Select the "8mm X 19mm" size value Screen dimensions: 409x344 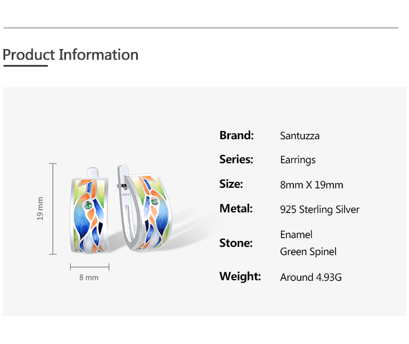click(x=311, y=185)
